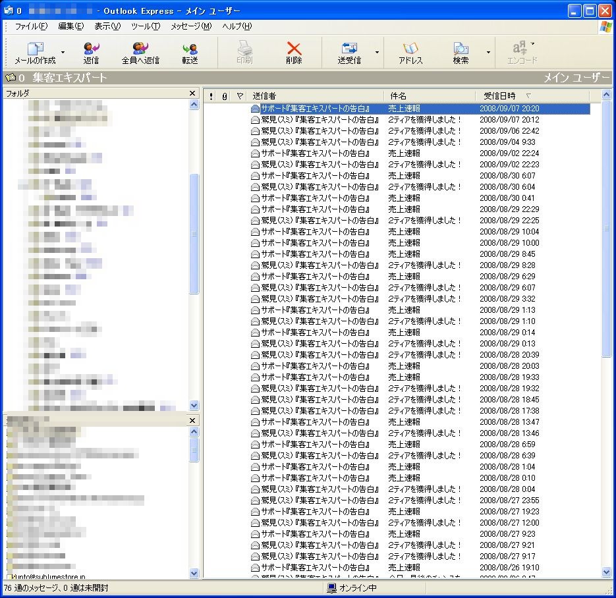616x598 pixels.
Task: Click envelope icon of 2008/08/29 8:45 message
Action: (x=255, y=254)
